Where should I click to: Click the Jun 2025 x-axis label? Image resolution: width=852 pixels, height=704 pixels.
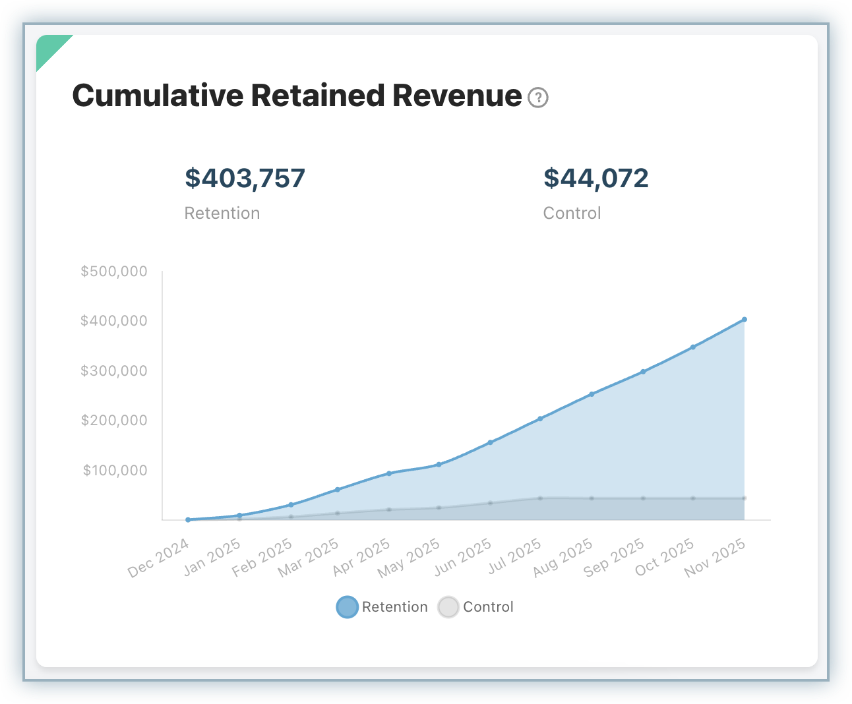[x=463, y=558]
